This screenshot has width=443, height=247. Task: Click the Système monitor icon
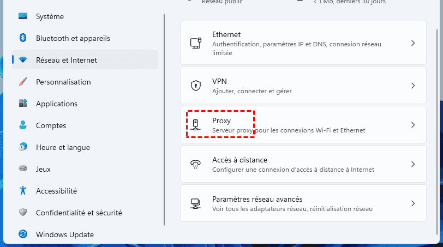23,16
